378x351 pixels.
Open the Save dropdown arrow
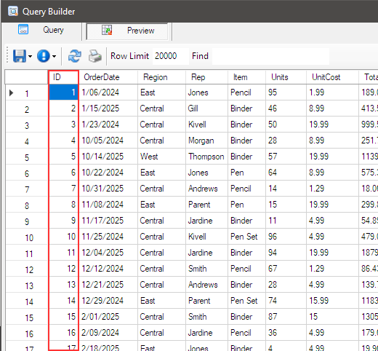point(30,56)
